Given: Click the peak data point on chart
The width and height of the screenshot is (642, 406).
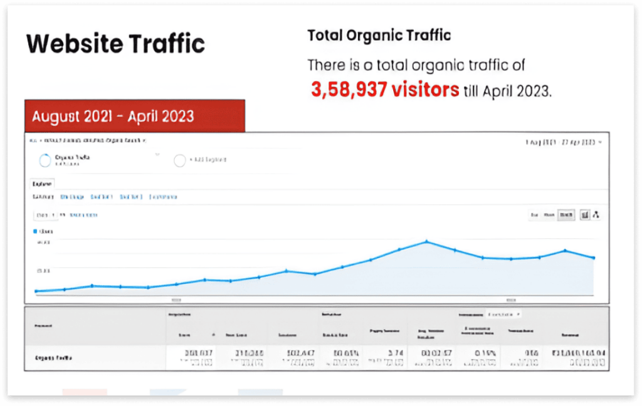Looking at the screenshot, I should click(426, 241).
